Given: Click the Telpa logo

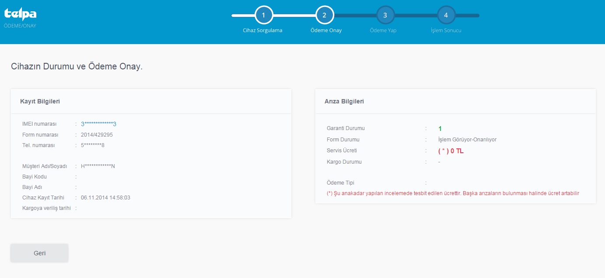Looking at the screenshot, I should tap(20, 15).
